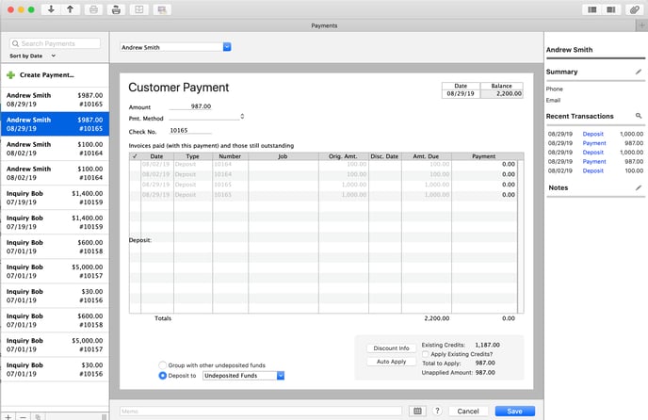Select the highlighted Andrew Smith #10165 payment
This screenshot has height=420, width=648.
tap(55, 124)
